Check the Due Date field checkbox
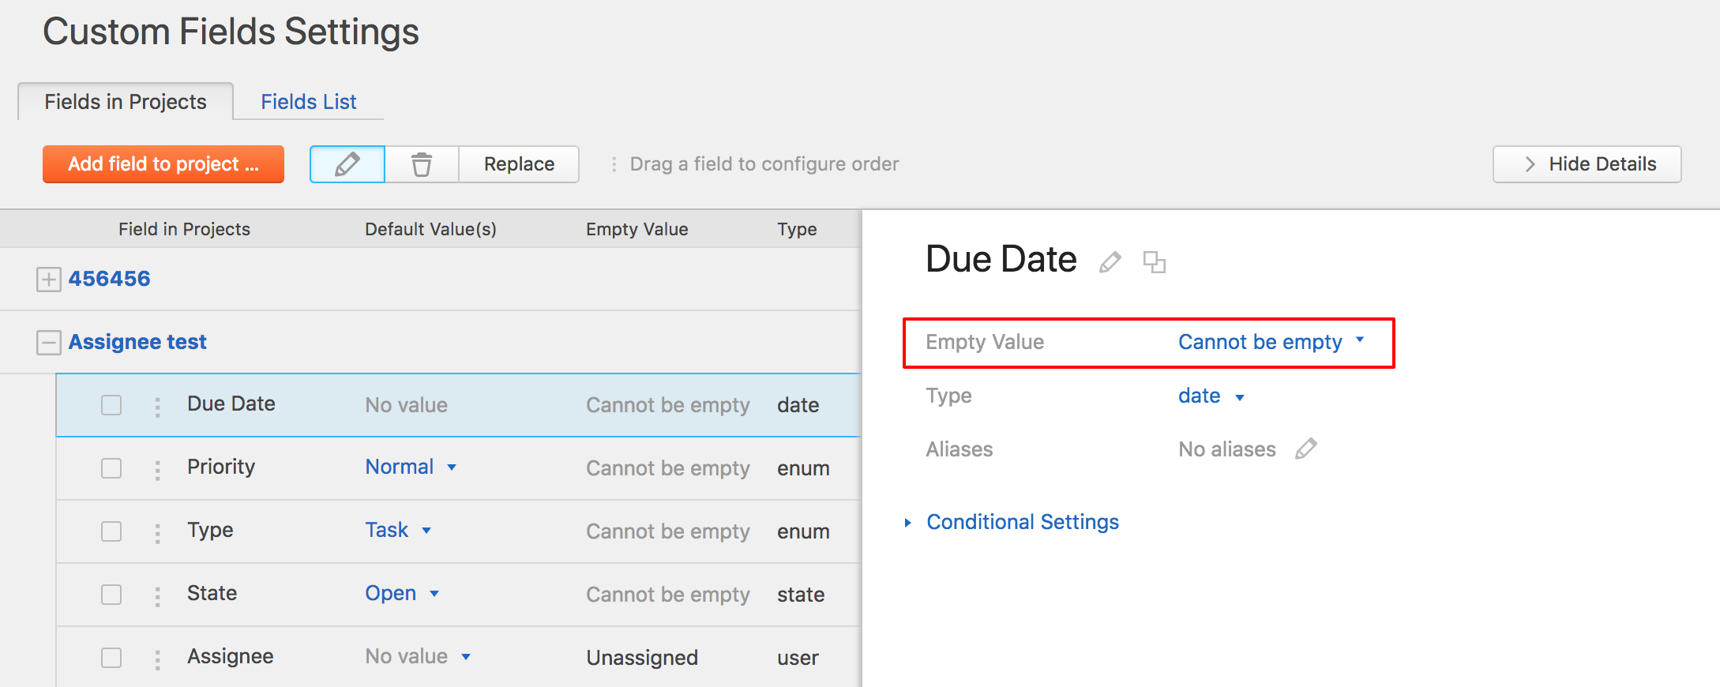Screen dimensions: 1720x687 coord(111,405)
